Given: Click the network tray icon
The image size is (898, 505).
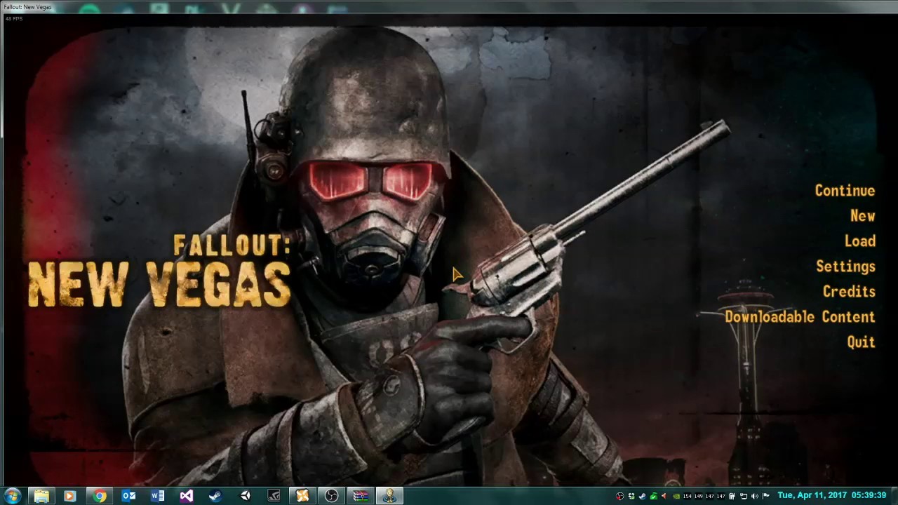Looking at the screenshot, I should (x=744, y=496).
